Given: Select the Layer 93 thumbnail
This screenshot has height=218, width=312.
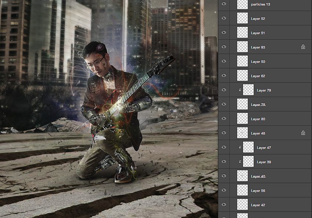Looking at the screenshot, I should coord(242,47).
